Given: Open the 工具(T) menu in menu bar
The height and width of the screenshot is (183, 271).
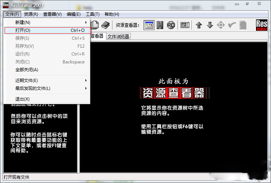Looking at the screenshot, I should [x=92, y=14].
